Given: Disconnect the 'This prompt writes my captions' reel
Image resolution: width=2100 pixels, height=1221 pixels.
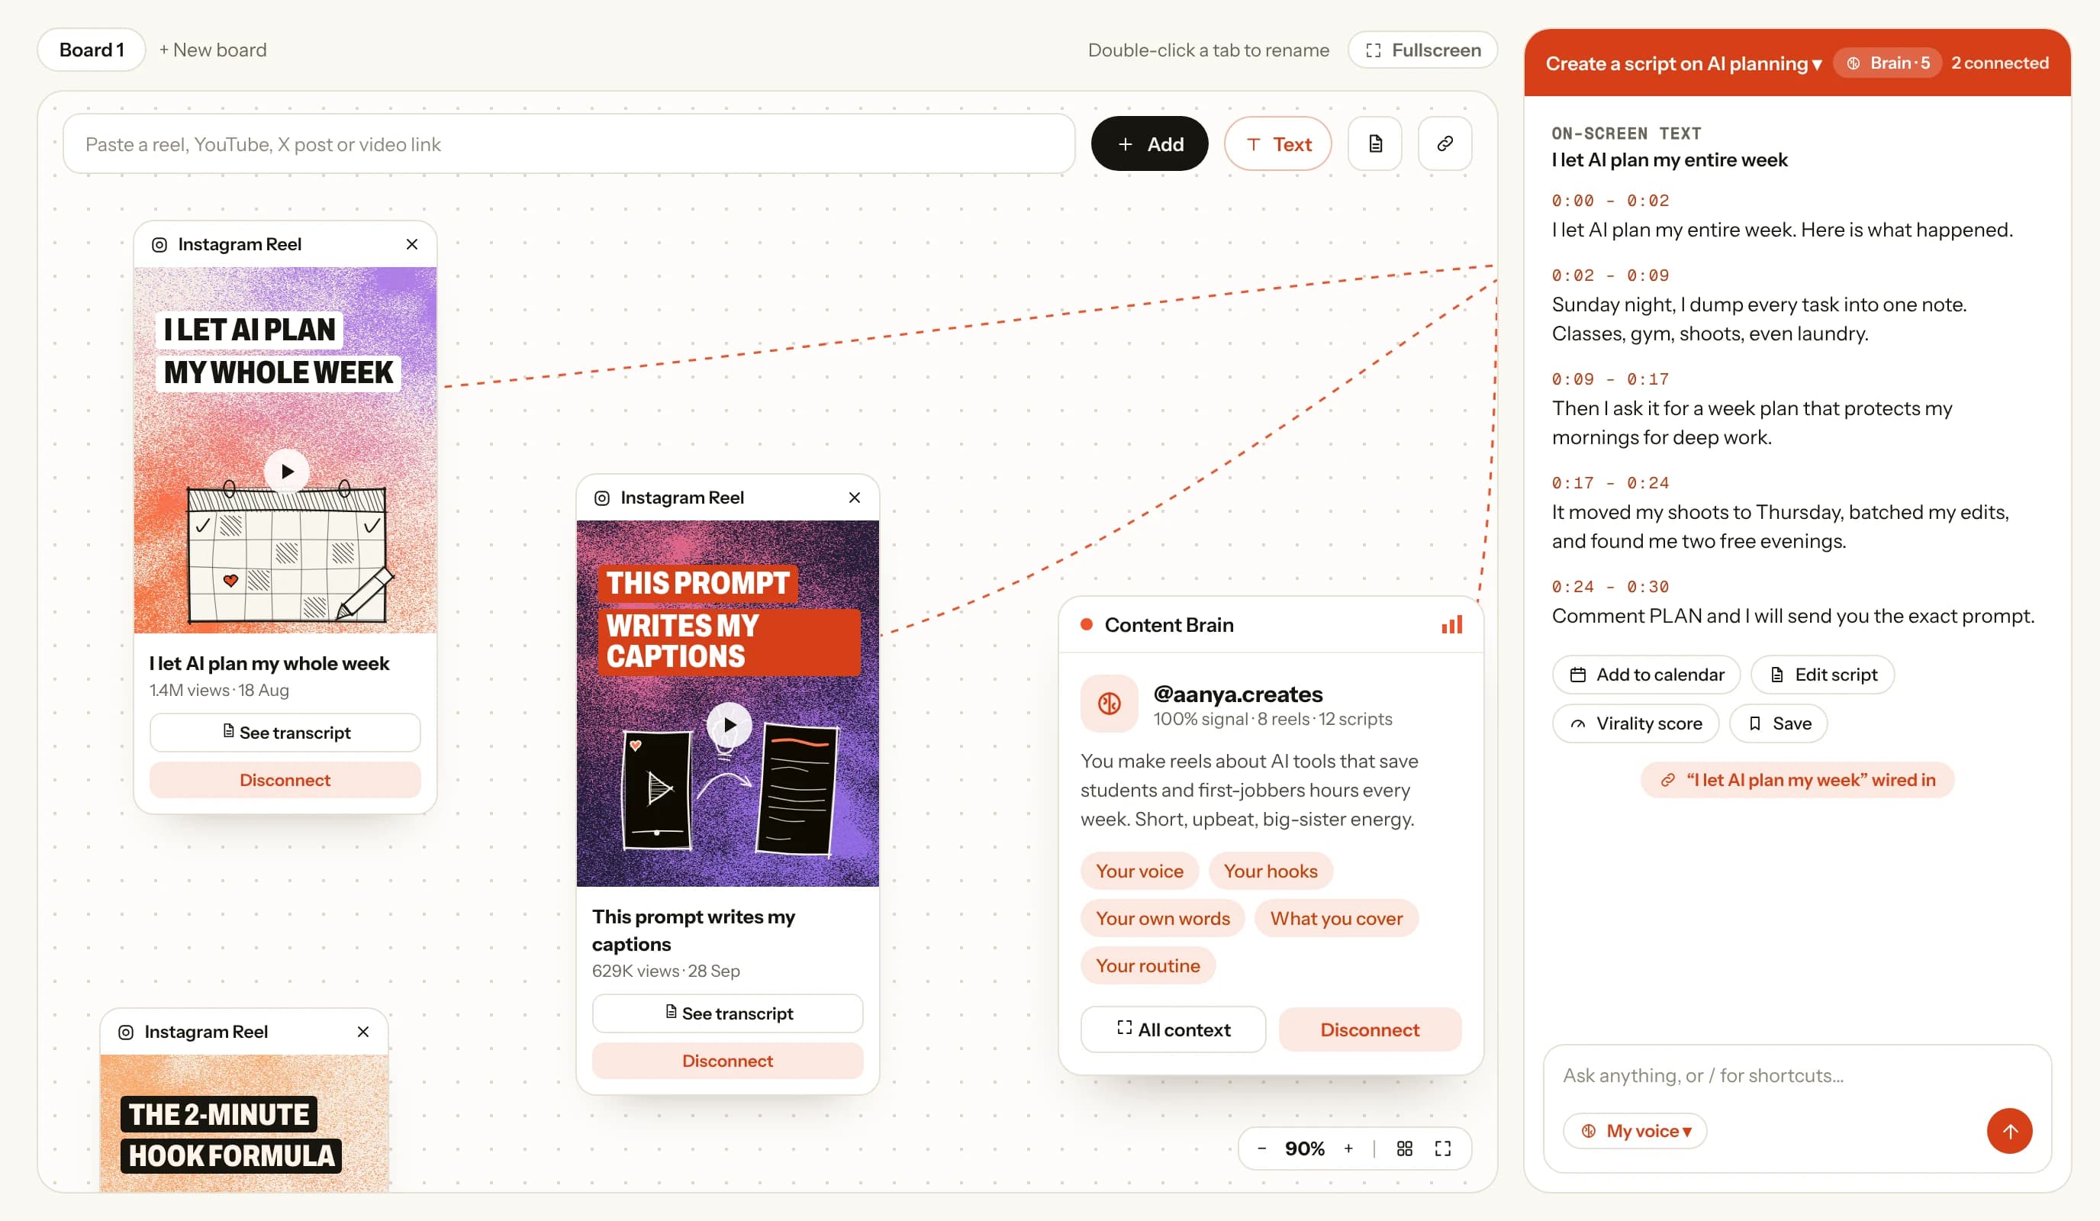Looking at the screenshot, I should (727, 1061).
